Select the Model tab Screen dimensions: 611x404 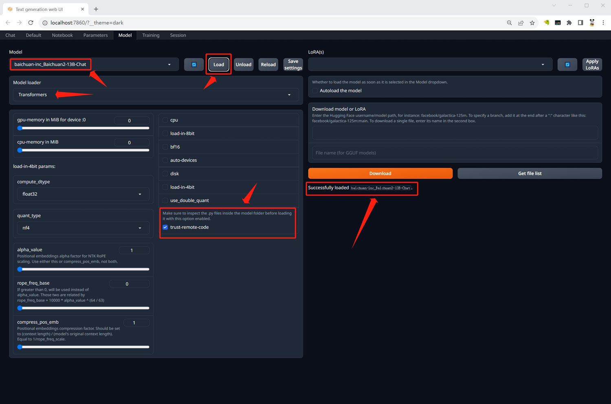(125, 35)
